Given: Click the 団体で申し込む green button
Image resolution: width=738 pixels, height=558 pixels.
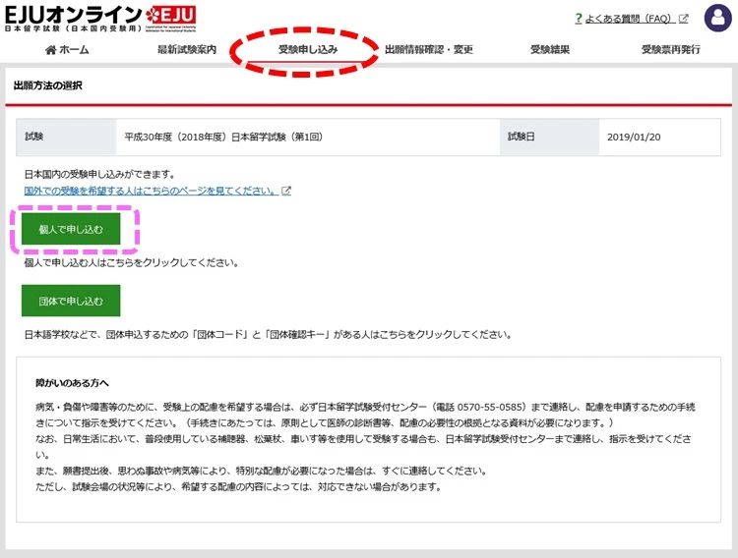Looking at the screenshot, I should [71, 301].
